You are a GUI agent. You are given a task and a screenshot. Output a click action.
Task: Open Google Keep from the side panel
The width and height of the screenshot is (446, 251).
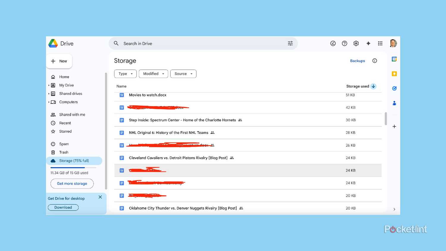point(394,73)
